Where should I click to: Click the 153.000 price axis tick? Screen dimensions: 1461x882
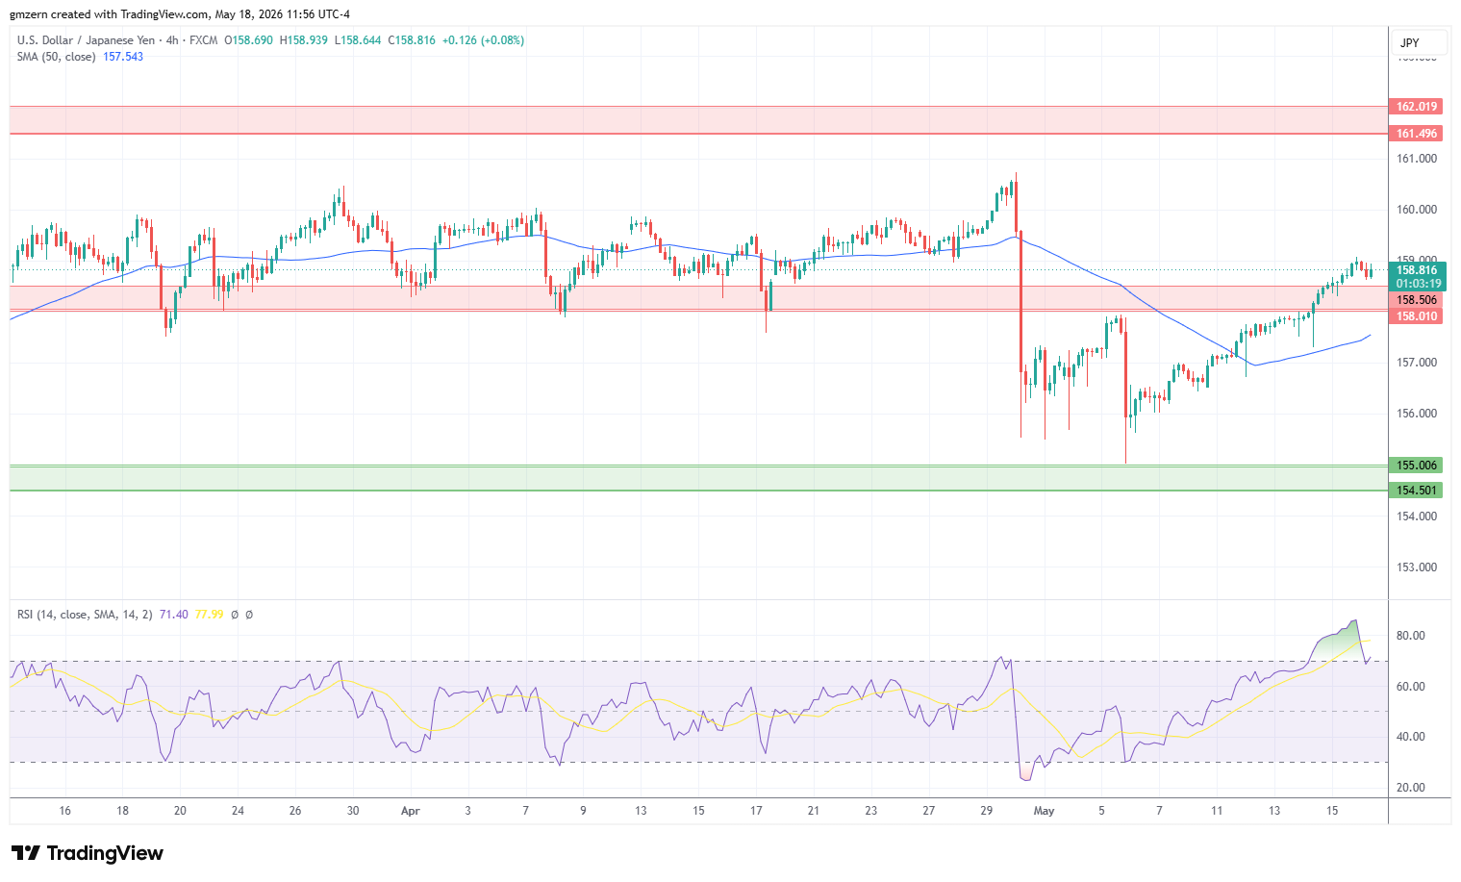tap(1417, 567)
